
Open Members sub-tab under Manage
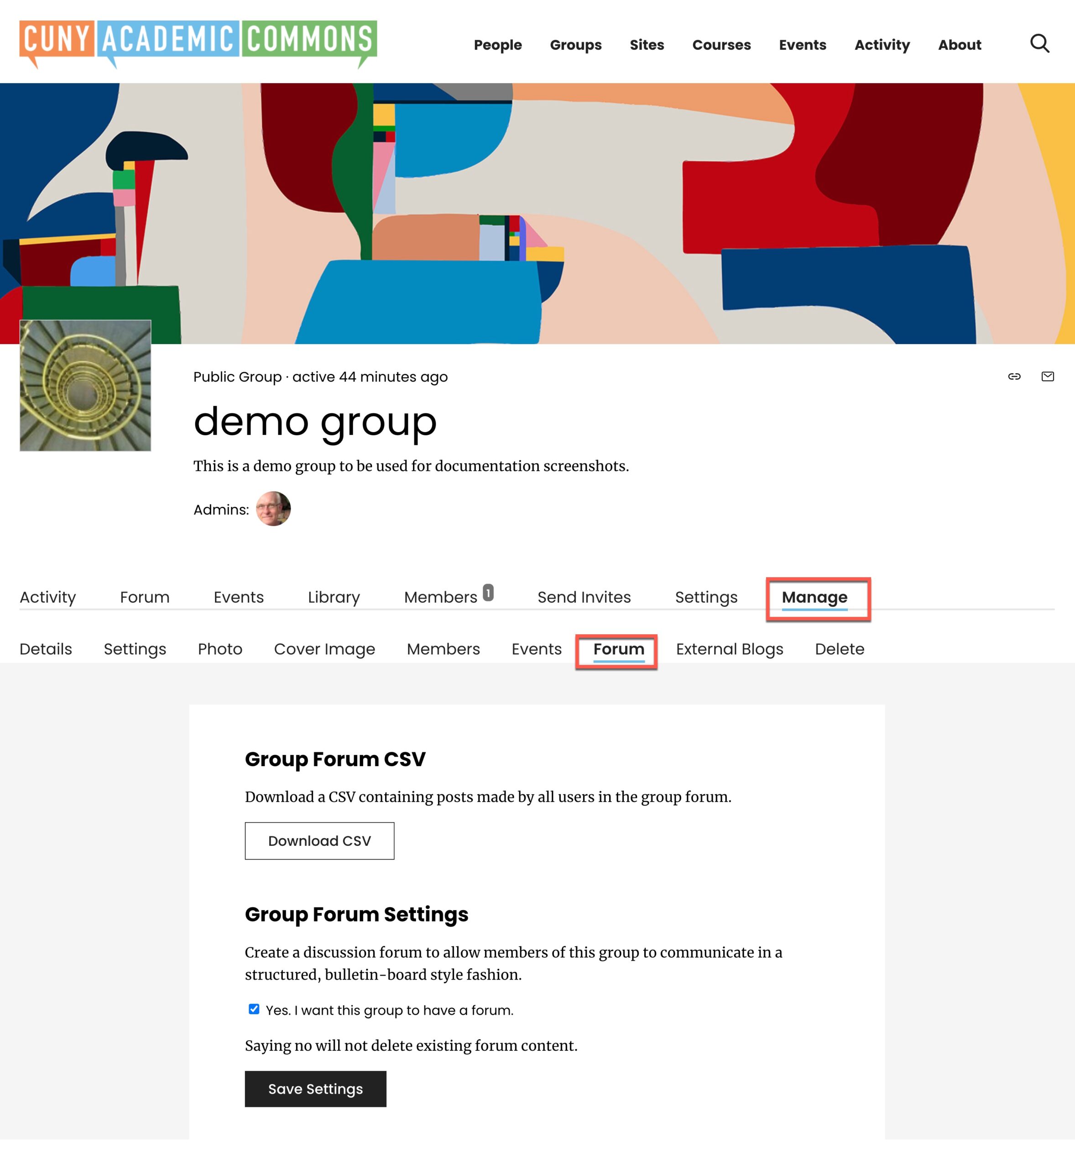(443, 649)
